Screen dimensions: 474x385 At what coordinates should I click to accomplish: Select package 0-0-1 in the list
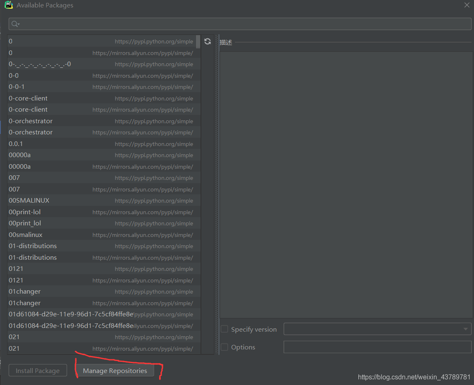click(x=104, y=87)
